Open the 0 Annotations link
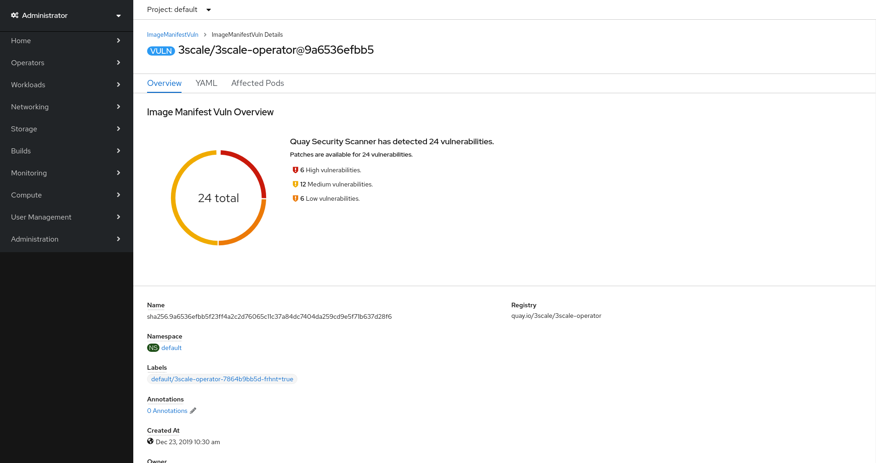 [167, 411]
